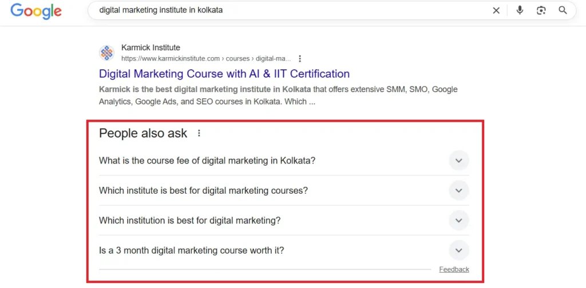Click the text 'Which institution is best for digital marketing?'

[189, 220]
